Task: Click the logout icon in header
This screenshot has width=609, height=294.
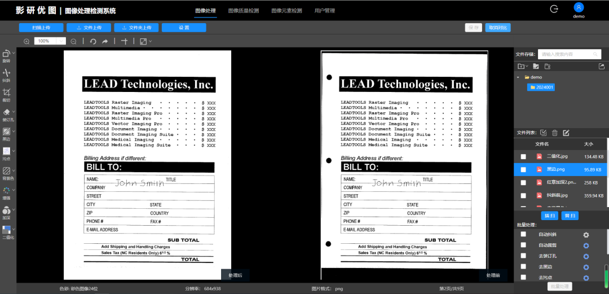Action: point(554,8)
